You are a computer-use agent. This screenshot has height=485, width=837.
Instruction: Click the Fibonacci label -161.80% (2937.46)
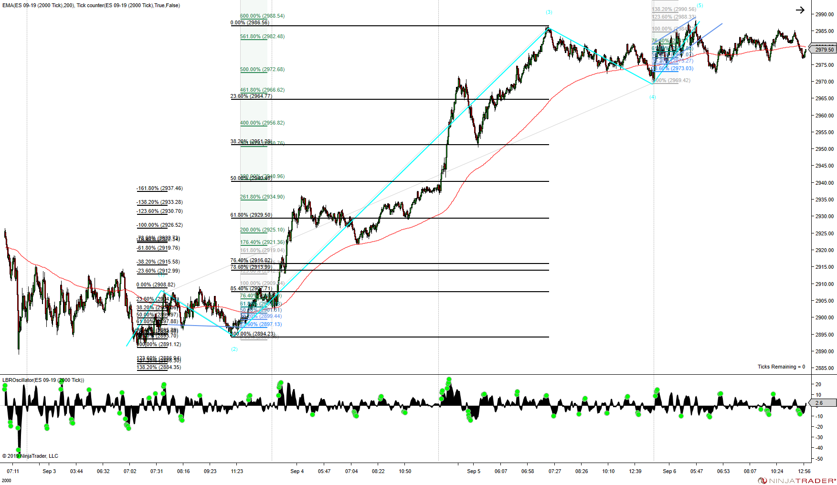pos(159,188)
